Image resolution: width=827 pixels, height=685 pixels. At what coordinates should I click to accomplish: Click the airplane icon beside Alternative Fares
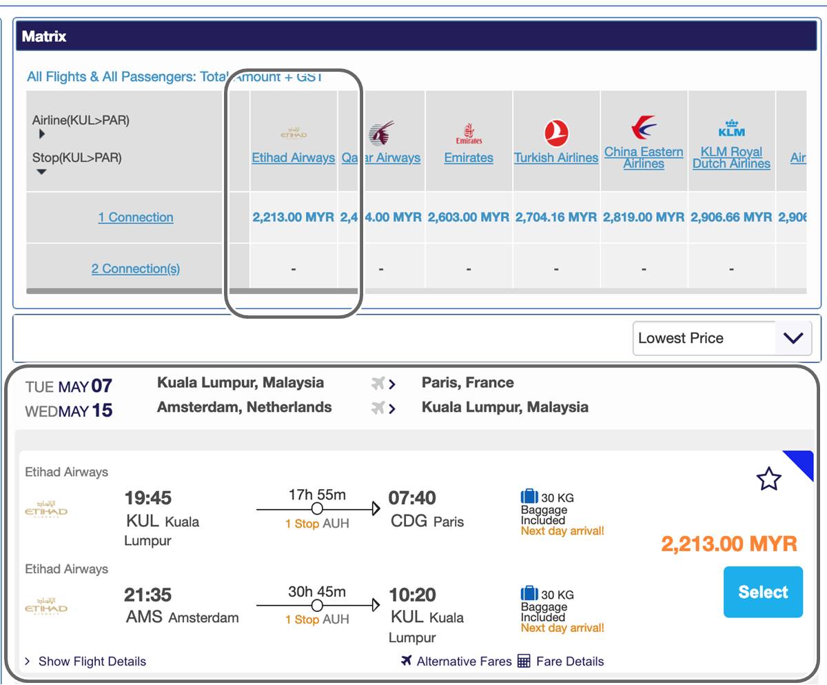[x=407, y=661]
